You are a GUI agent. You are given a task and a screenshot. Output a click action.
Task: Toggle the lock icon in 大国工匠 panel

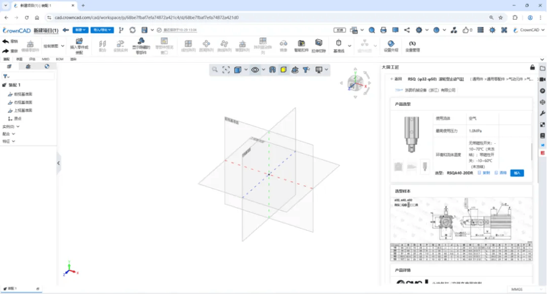[532, 67]
